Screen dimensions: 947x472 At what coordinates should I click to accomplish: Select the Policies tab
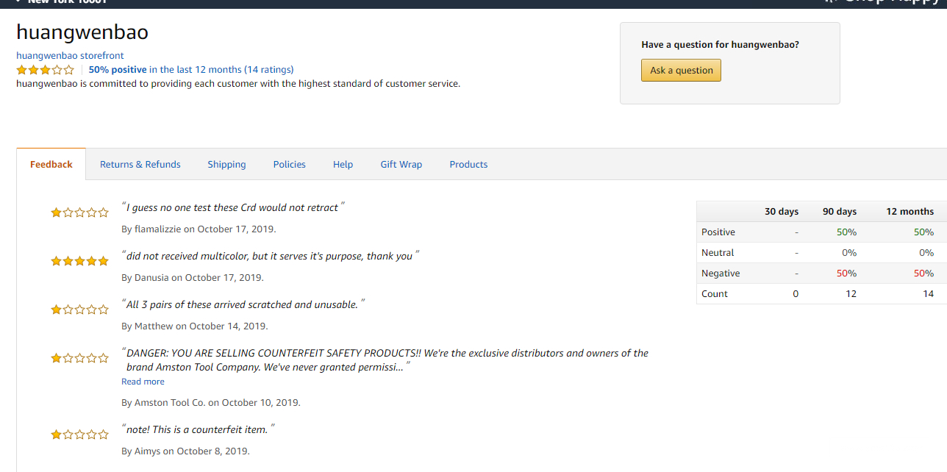pos(289,165)
